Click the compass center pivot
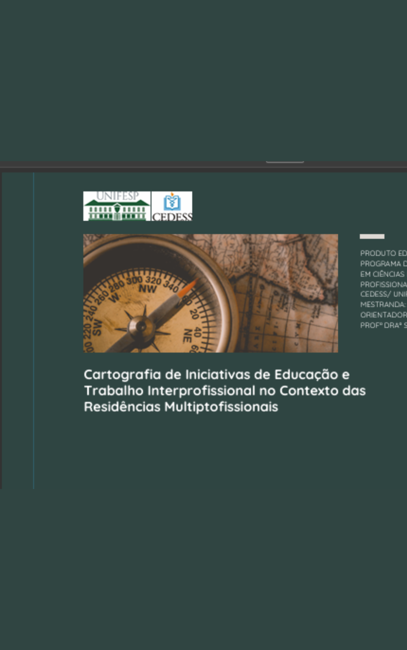 [141, 326]
